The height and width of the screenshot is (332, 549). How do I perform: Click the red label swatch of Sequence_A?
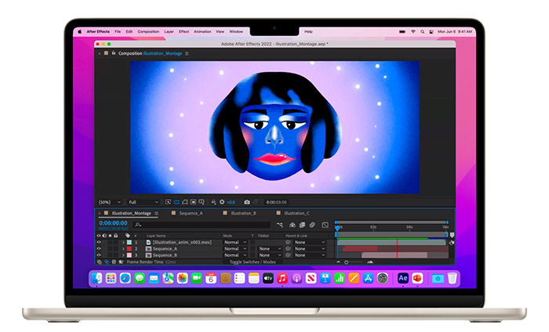coord(129,249)
